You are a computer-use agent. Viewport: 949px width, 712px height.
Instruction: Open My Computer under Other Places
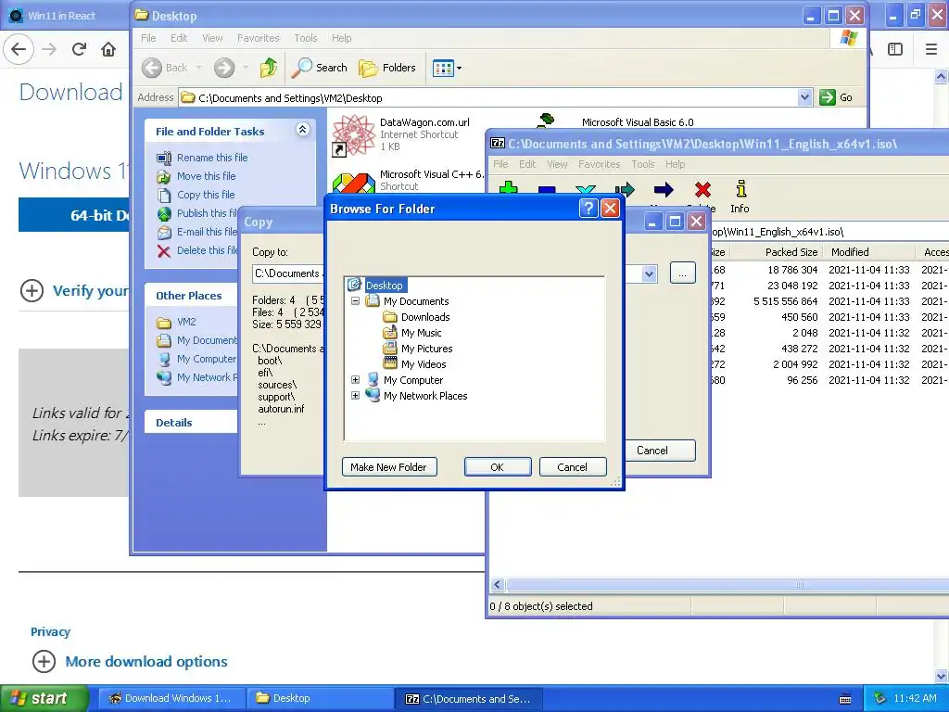point(197,359)
